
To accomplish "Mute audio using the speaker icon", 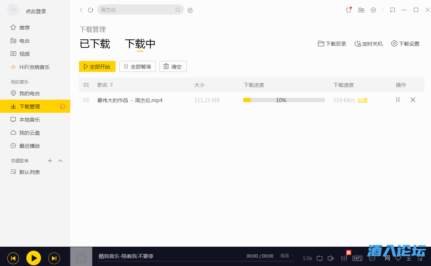I will coord(331,258).
